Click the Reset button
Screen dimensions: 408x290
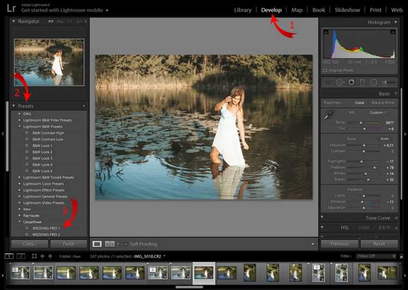coord(379,244)
